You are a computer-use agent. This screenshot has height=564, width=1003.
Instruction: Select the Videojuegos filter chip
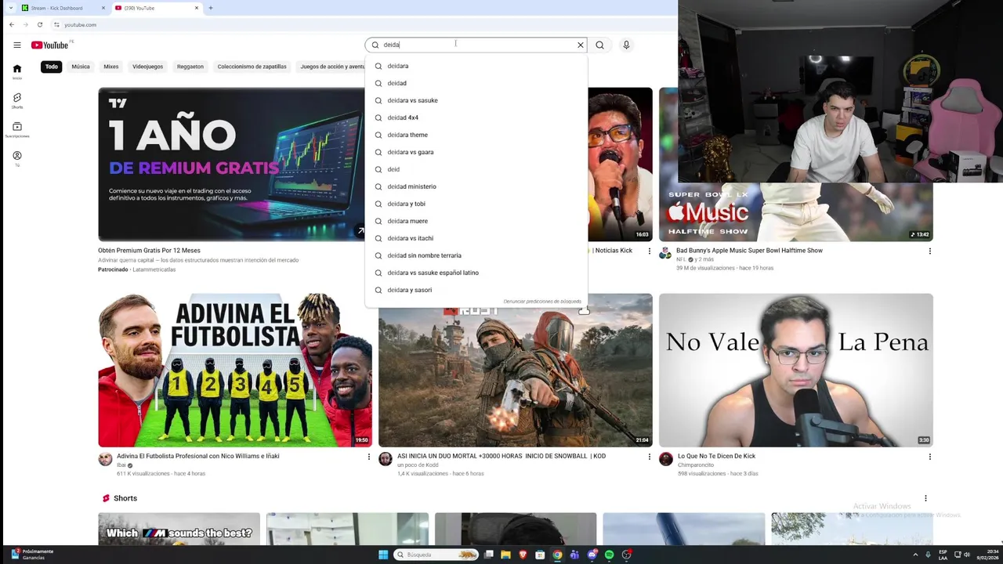148,67
